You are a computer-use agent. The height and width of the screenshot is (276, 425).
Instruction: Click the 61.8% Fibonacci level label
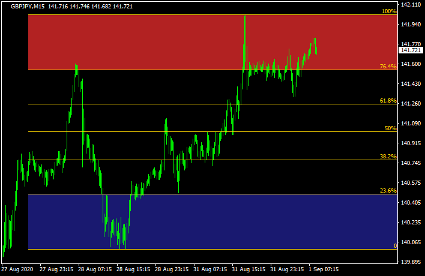tap(388, 101)
